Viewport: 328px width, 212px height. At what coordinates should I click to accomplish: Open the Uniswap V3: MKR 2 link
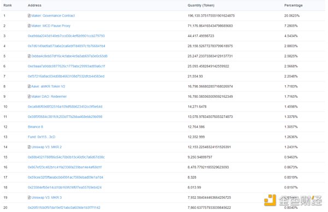46,147
